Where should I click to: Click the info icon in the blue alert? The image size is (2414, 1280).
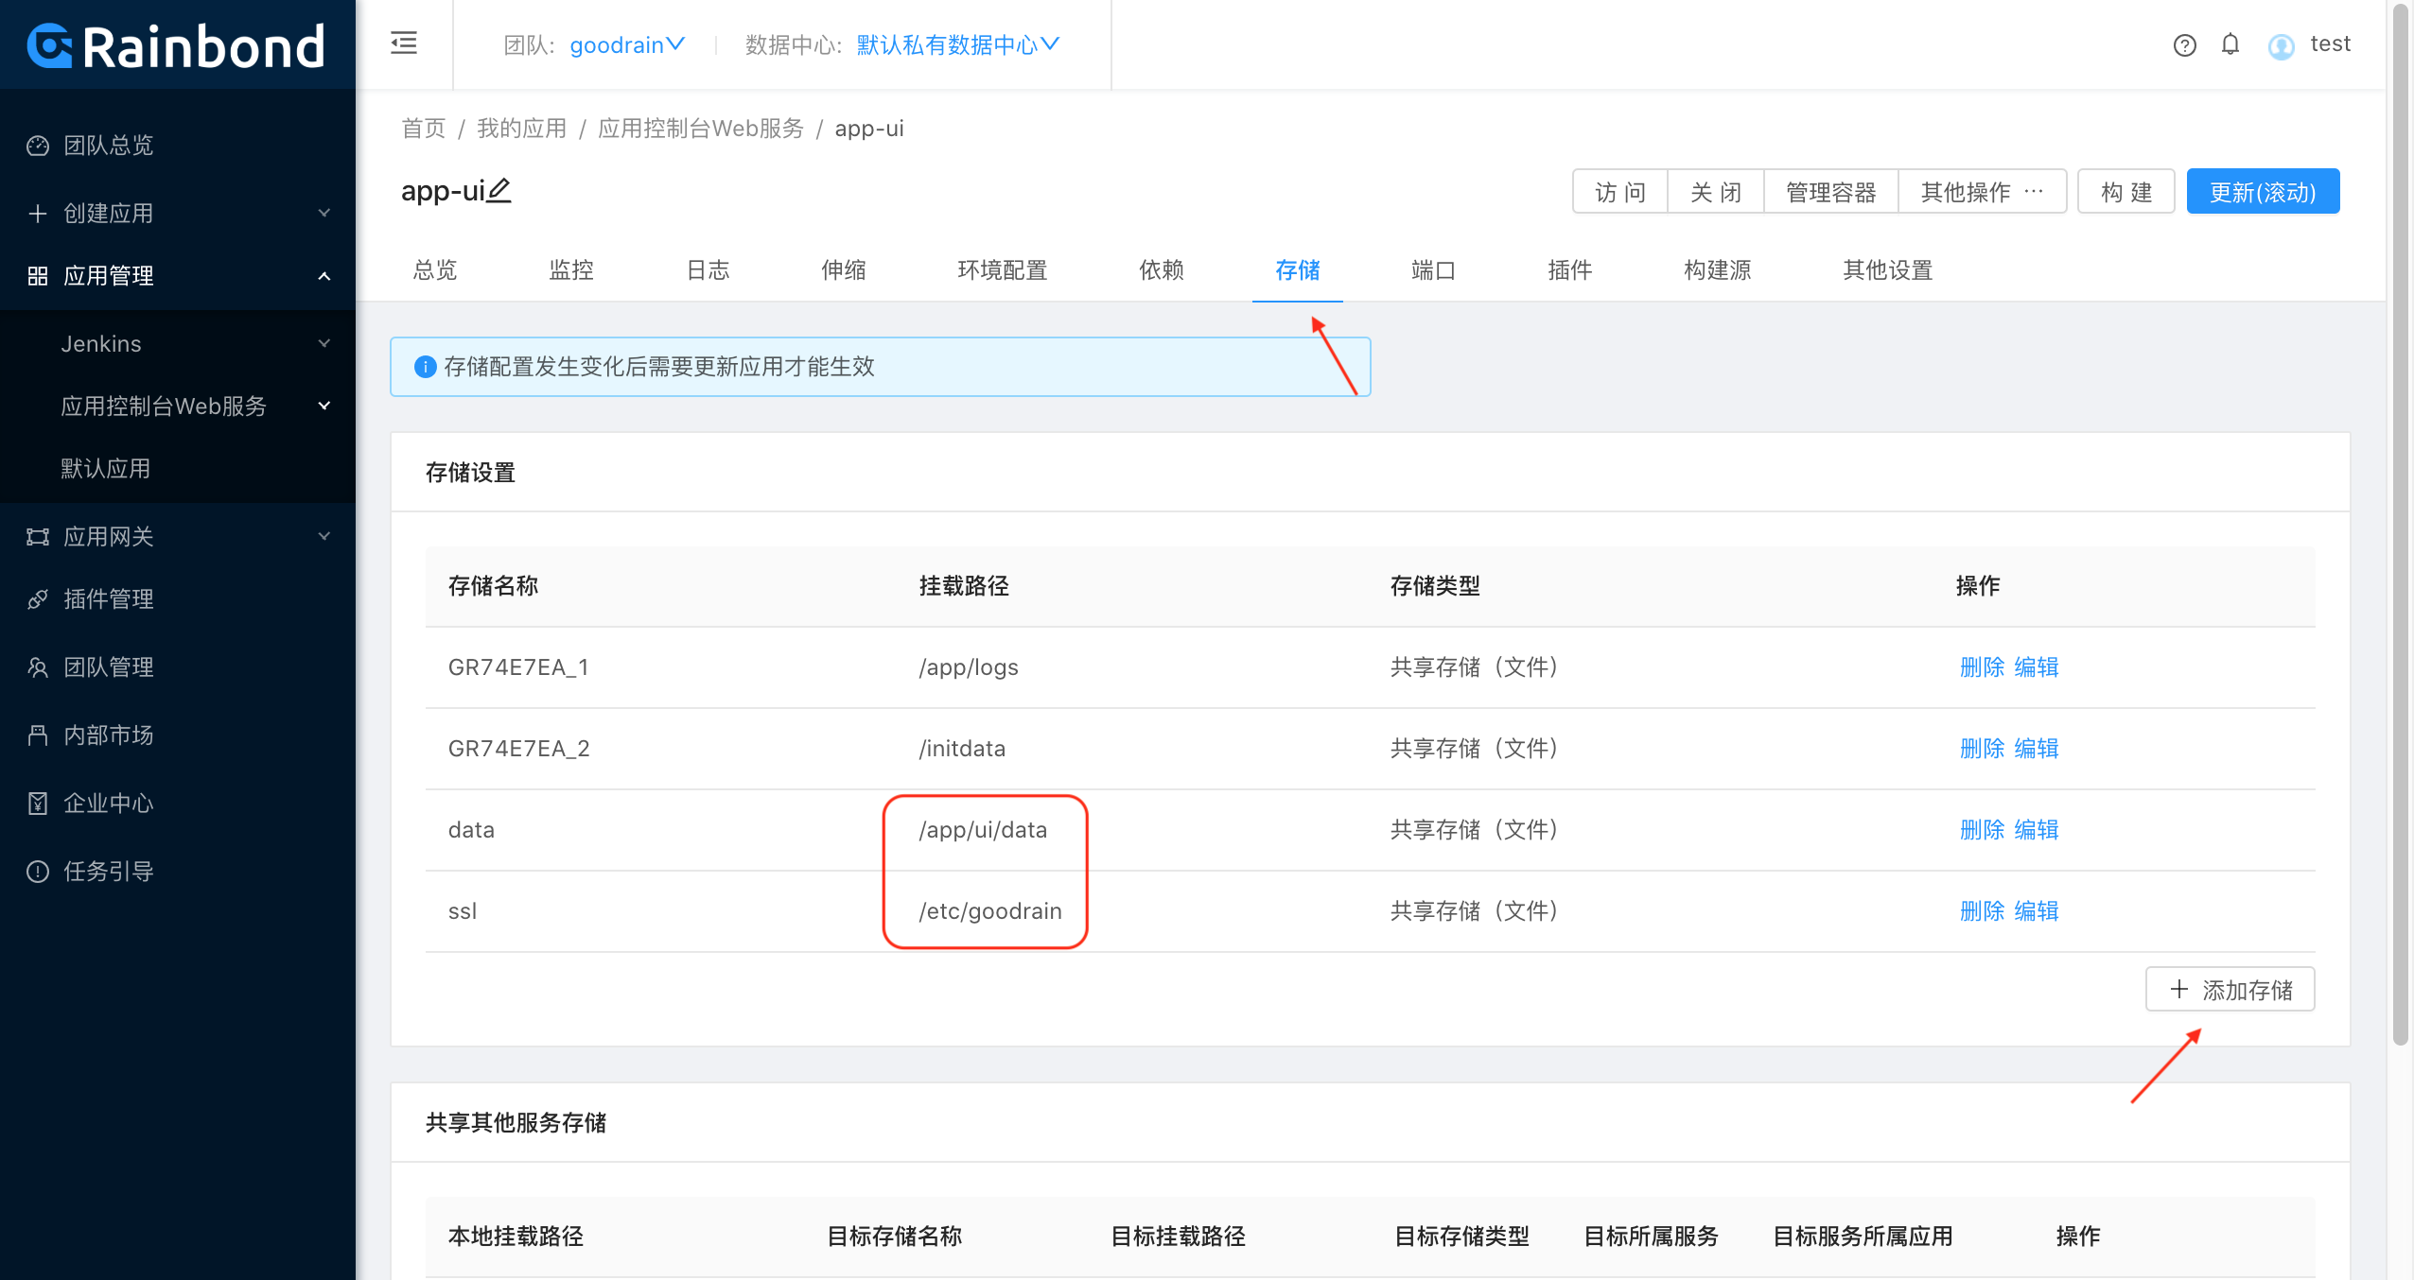(x=426, y=367)
